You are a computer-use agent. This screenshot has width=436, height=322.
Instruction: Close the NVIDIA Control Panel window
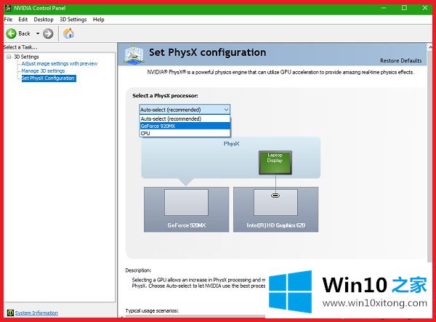425,8
